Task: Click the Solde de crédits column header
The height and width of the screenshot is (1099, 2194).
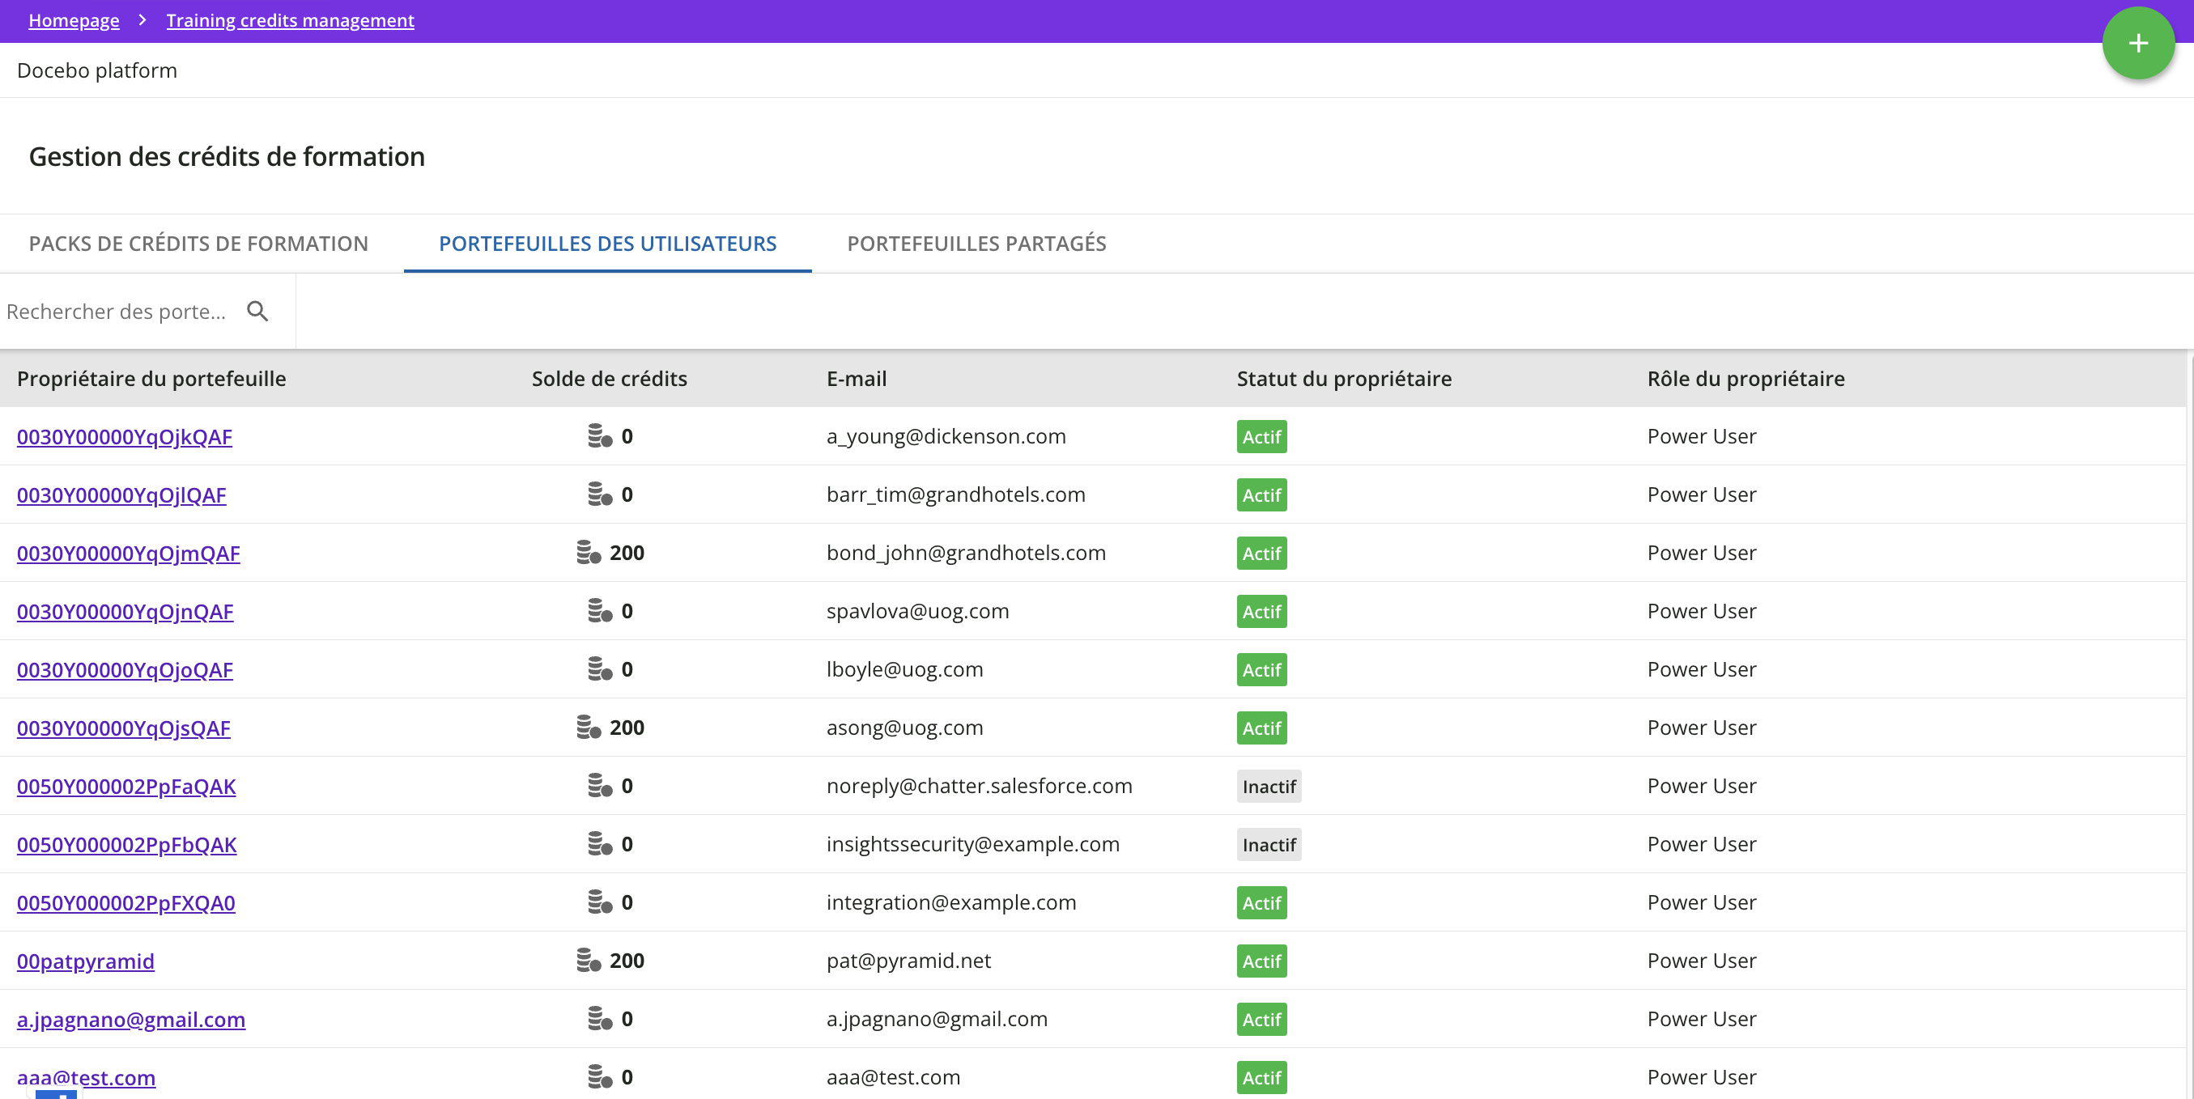Action: tap(609, 379)
